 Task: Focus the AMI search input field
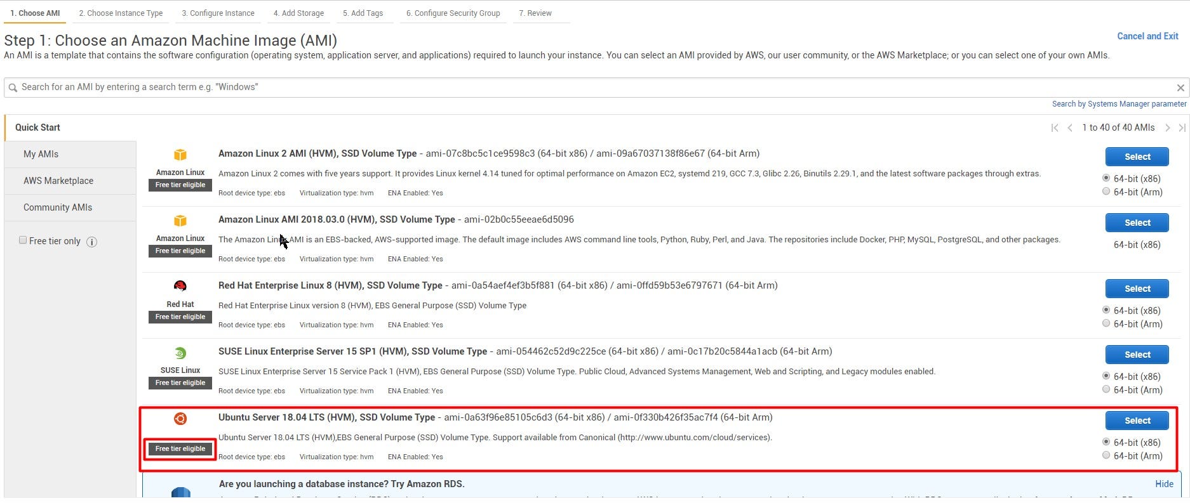coord(596,88)
